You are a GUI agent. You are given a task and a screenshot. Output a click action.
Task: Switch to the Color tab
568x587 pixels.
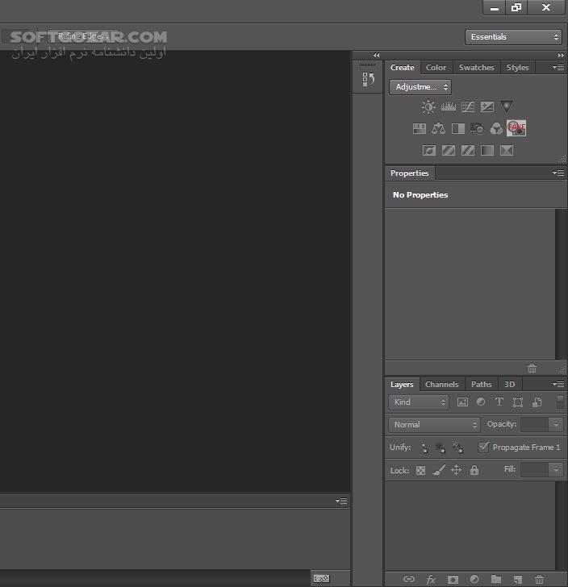point(436,68)
